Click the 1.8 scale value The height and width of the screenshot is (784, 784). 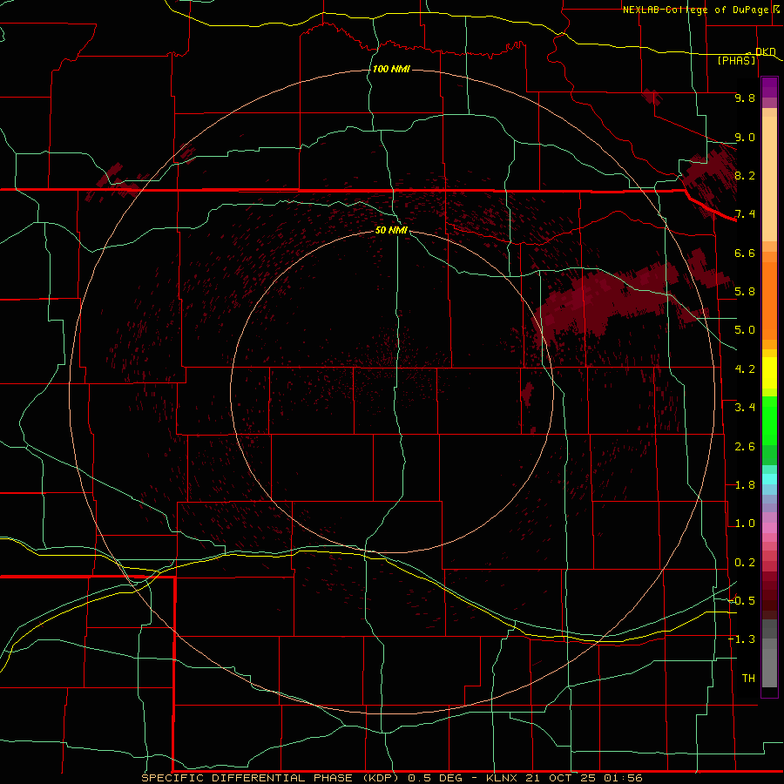745,485
